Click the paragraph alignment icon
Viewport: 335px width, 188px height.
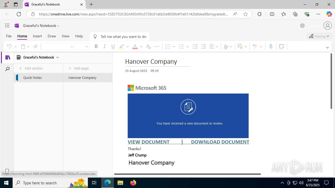tap(212, 46)
